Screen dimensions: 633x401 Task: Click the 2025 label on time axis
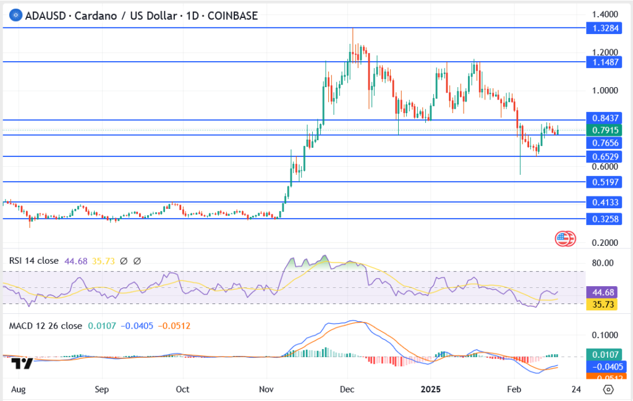point(429,390)
